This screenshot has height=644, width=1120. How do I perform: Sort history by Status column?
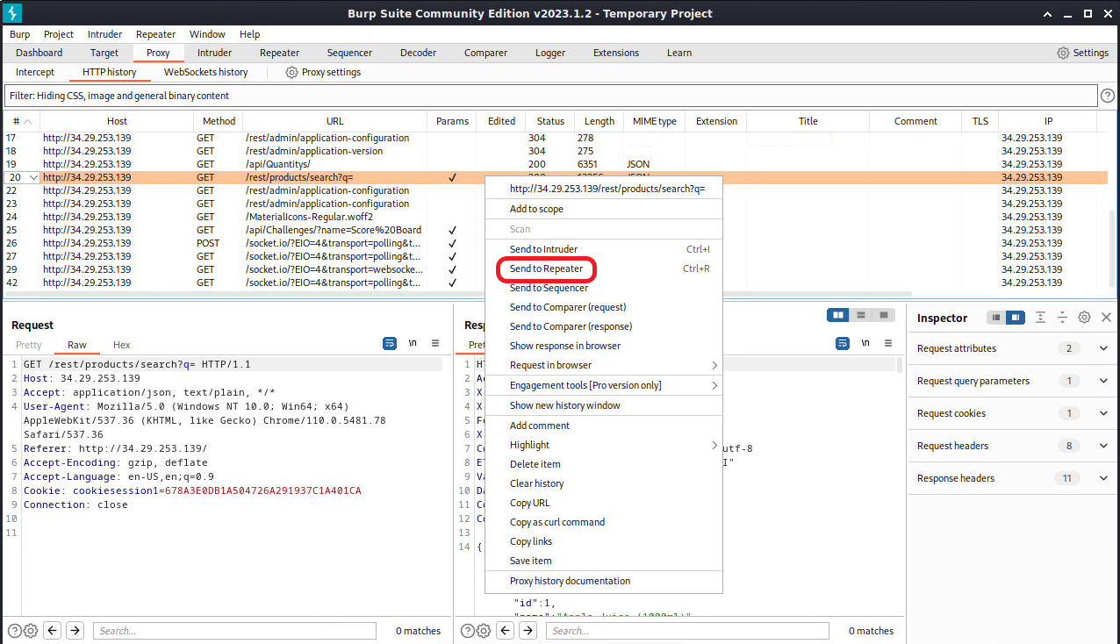(550, 121)
